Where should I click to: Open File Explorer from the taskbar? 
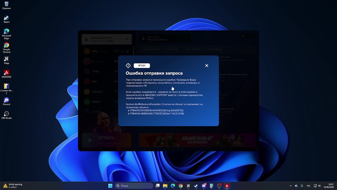[165, 186]
